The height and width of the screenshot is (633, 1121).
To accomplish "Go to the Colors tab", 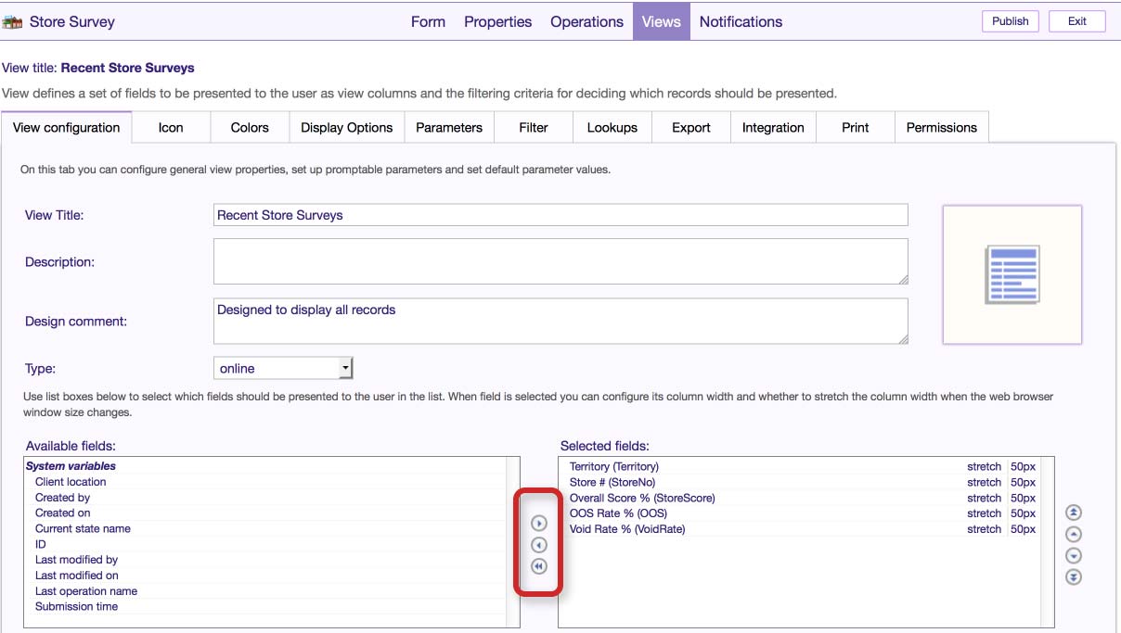I will 250,128.
